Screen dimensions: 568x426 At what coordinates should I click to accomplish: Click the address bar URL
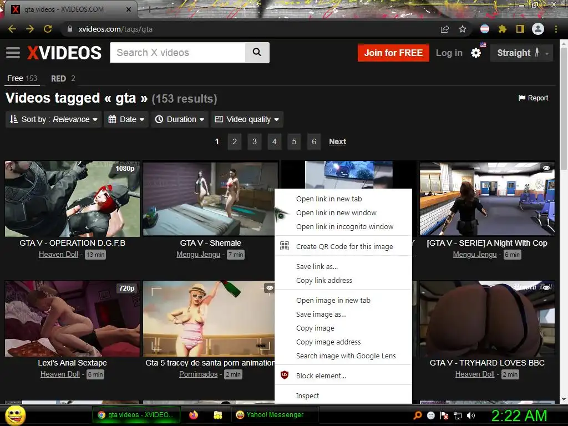[x=115, y=29]
